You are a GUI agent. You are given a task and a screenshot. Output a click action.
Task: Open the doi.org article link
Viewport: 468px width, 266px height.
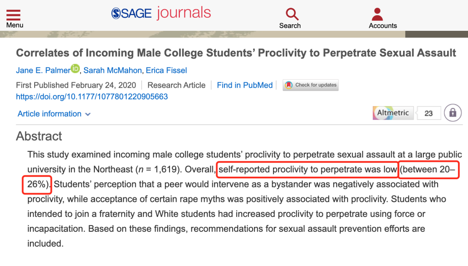[92, 97]
